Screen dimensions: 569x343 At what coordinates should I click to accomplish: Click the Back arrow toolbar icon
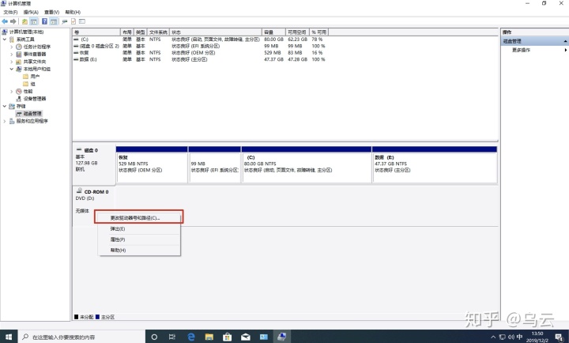5,21
